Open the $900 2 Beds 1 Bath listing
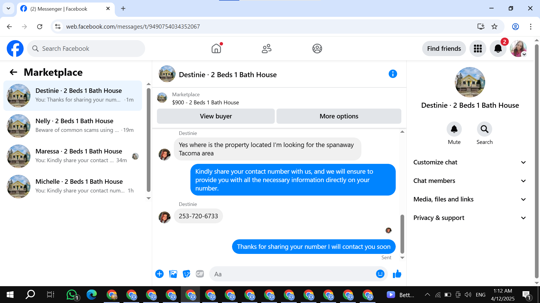This screenshot has width=540, height=303. click(206, 102)
